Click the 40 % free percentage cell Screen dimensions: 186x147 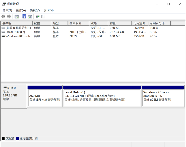point(153,36)
